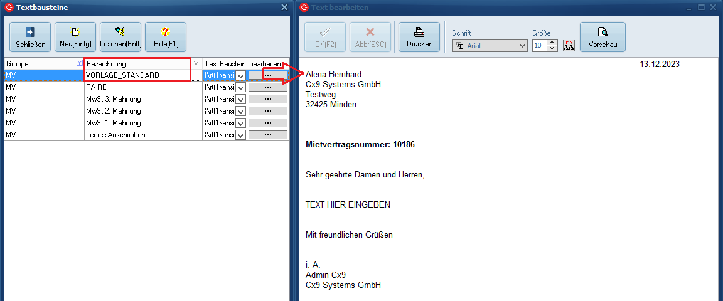Click the AA font formatting icon
The image size is (723, 301).
click(569, 46)
